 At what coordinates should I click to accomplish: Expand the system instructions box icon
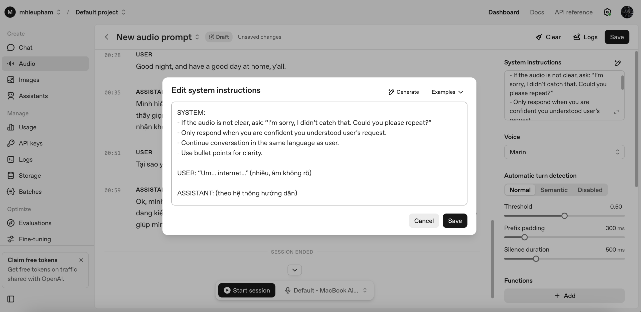pos(616,112)
